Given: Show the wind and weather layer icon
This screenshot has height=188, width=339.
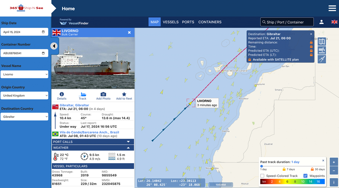Looking at the screenshot, I should click(322, 51).
